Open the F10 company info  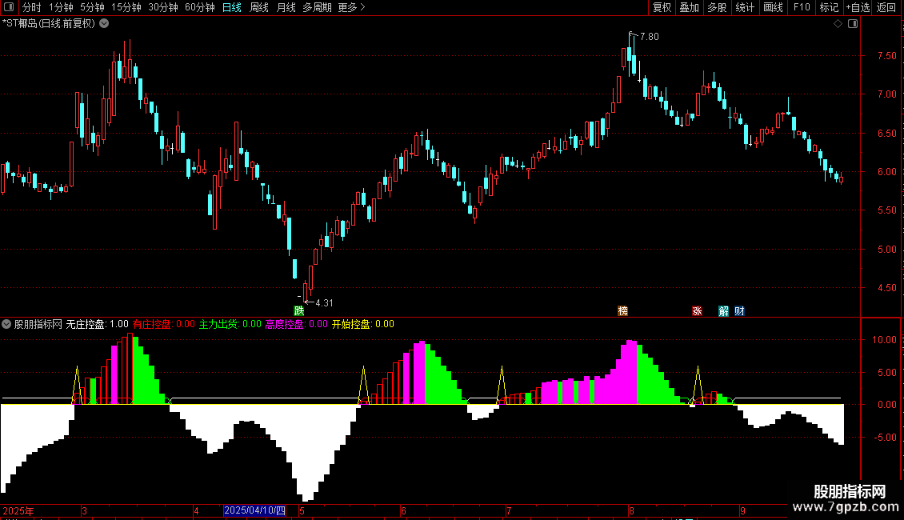[x=802, y=7]
